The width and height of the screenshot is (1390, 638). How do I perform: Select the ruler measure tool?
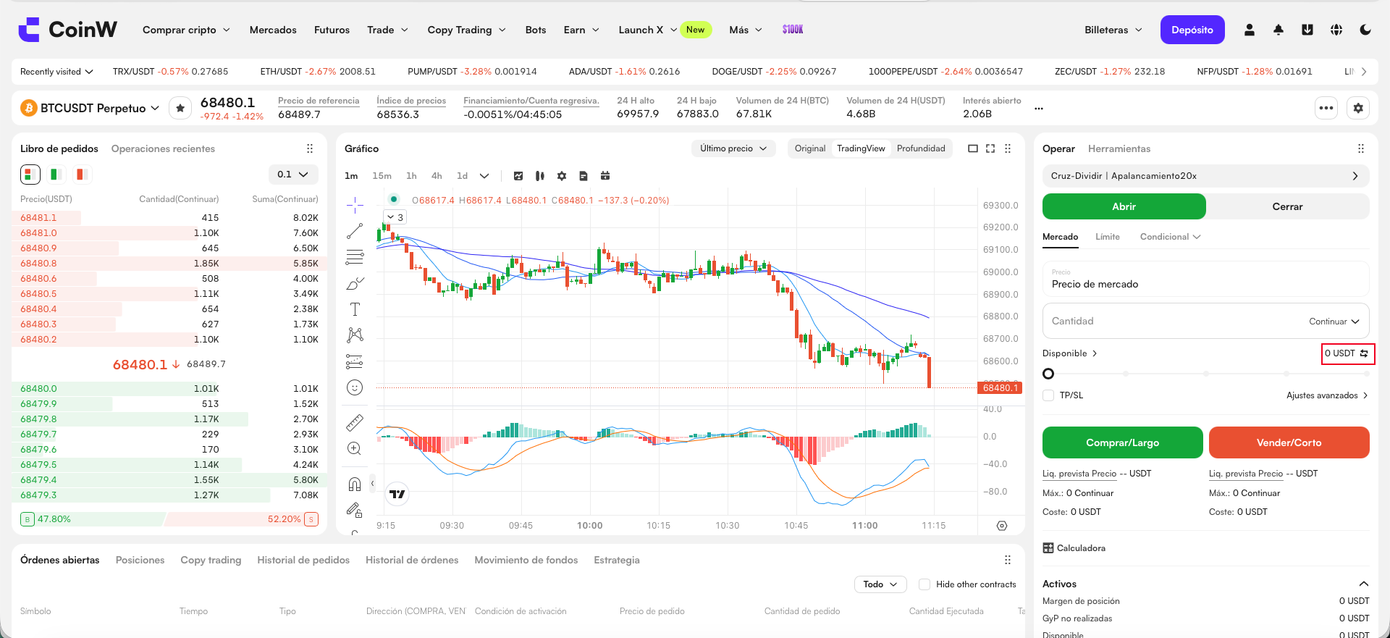(355, 422)
